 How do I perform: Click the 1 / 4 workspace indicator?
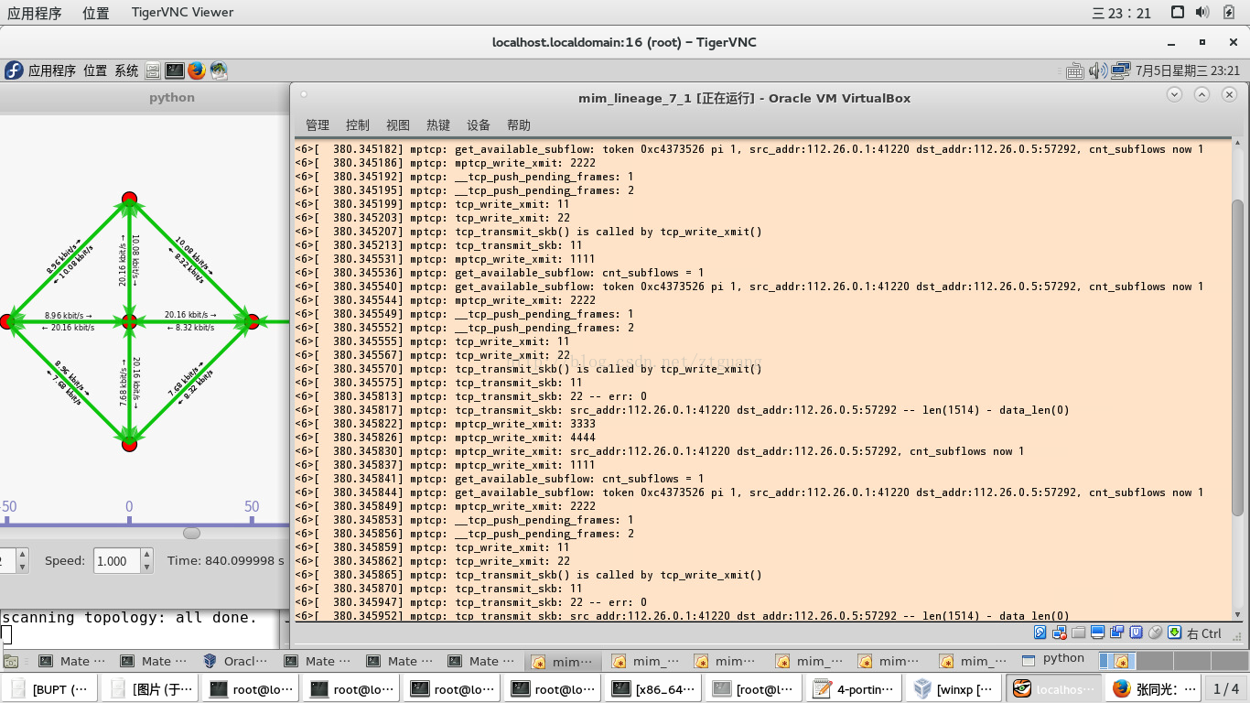[x=1226, y=689]
